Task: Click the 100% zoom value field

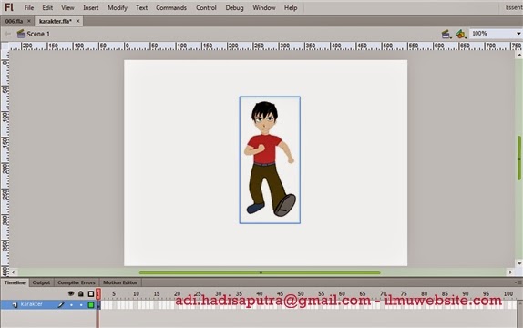Action: pyautogui.click(x=492, y=34)
